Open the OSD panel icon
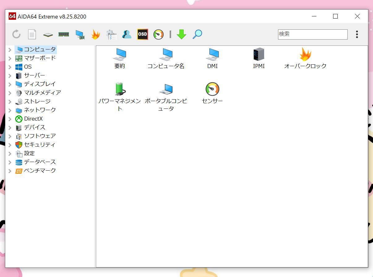 [x=143, y=34]
